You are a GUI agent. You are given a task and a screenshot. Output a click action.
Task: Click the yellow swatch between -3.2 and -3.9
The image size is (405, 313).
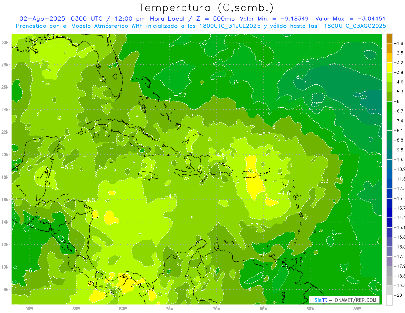click(389, 68)
